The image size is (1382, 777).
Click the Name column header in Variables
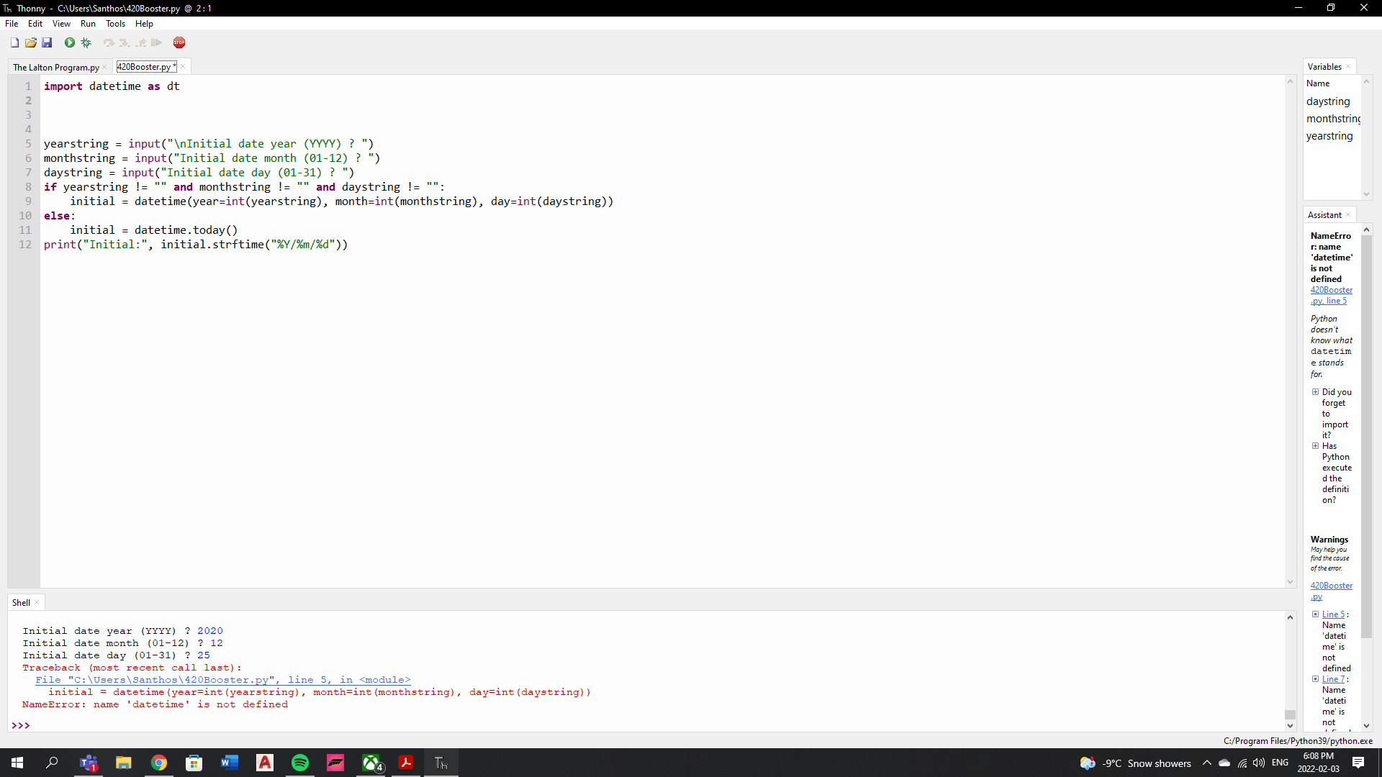point(1332,83)
